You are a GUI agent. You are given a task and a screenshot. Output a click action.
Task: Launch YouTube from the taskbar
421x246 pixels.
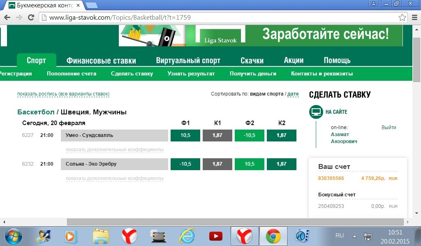(215, 236)
